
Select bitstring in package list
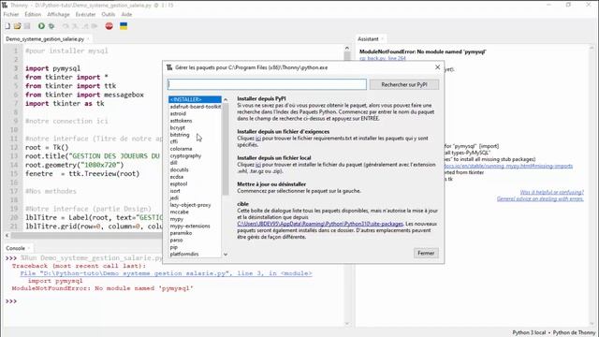180,135
